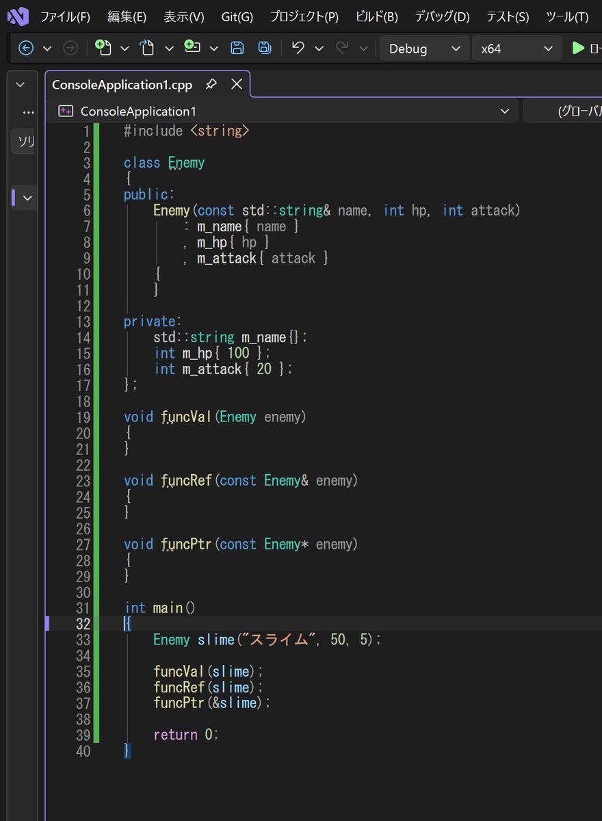Expand the open file dropdown arrow
The width and height of the screenshot is (602, 821).
(x=169, y=48)
